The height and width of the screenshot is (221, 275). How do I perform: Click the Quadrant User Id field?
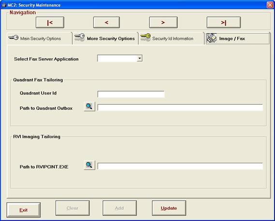131,94
